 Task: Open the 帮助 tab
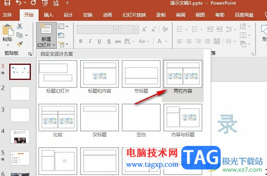(x=220, y=15)
